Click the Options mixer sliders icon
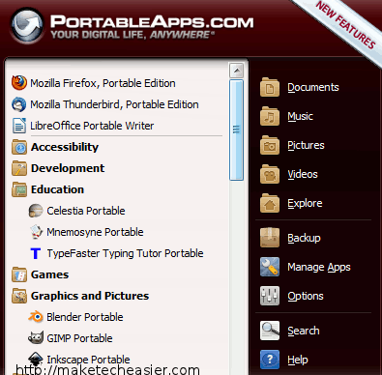Screen dimensions: 382x375 270,296
